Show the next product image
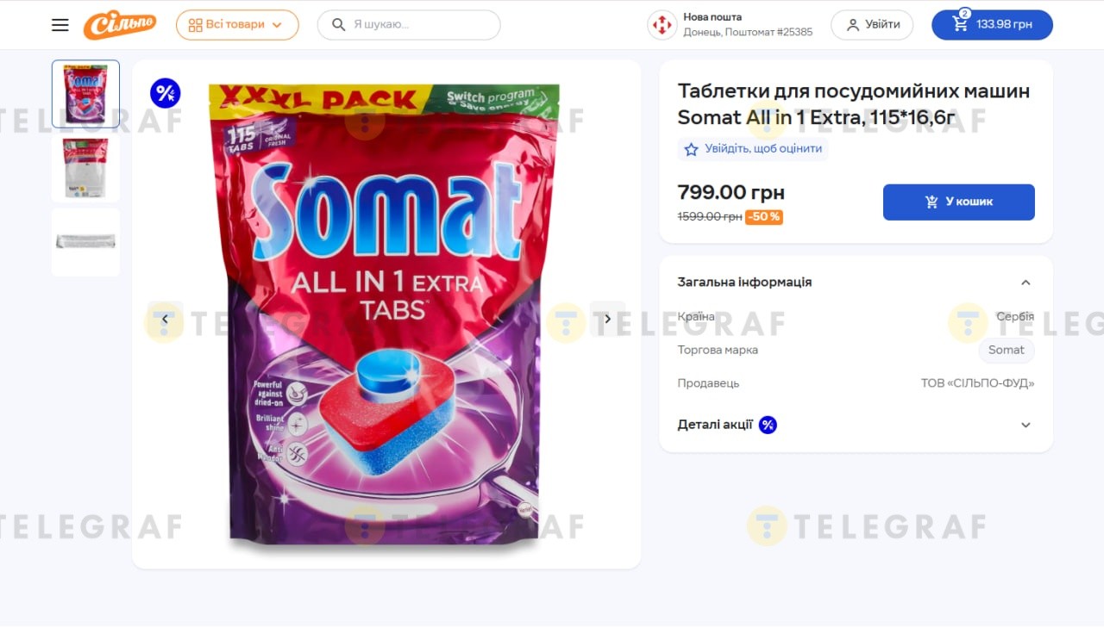Screen dimensions: 1104x628 coord(607,319)
